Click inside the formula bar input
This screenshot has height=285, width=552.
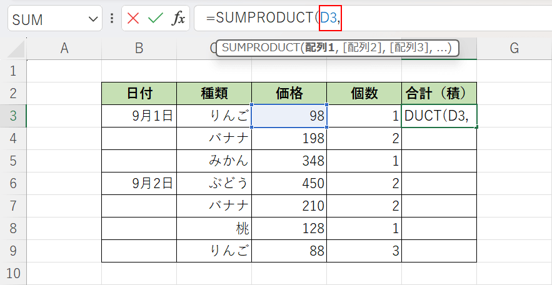438,19
